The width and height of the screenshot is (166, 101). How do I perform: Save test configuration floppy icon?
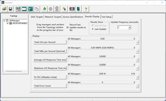click(x=10, y=9)
